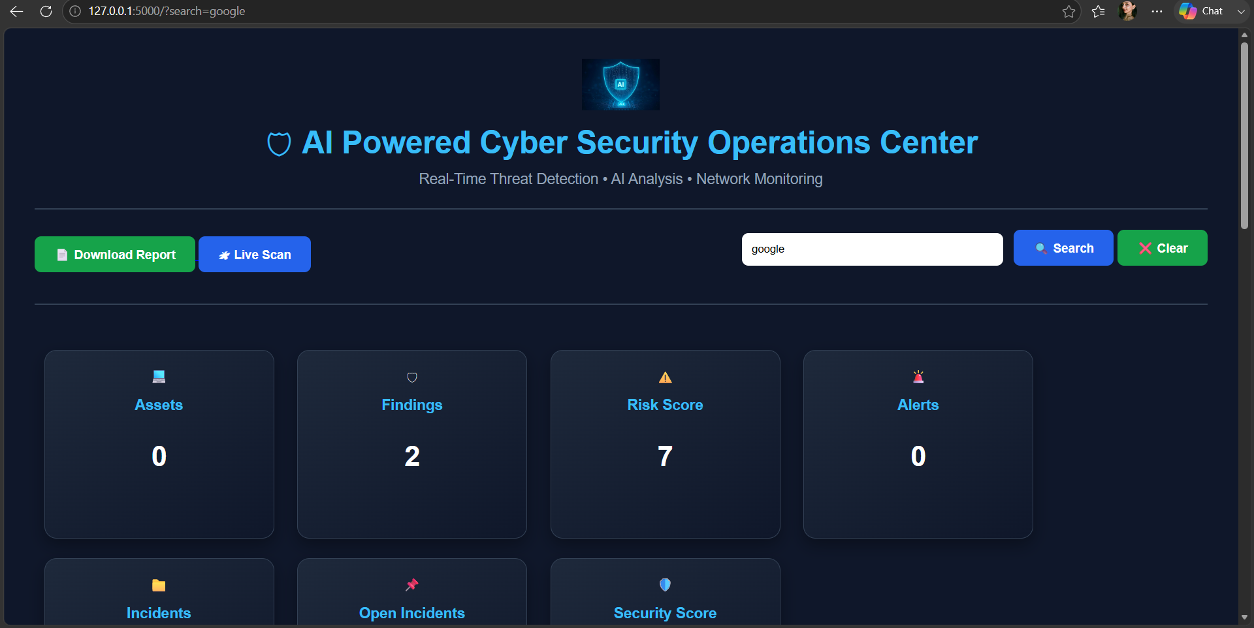Screen dimensions: 1254x628
Task: Open the browser three-dots settings menu
Action: pyautogui.click(x=1157, y=11)
